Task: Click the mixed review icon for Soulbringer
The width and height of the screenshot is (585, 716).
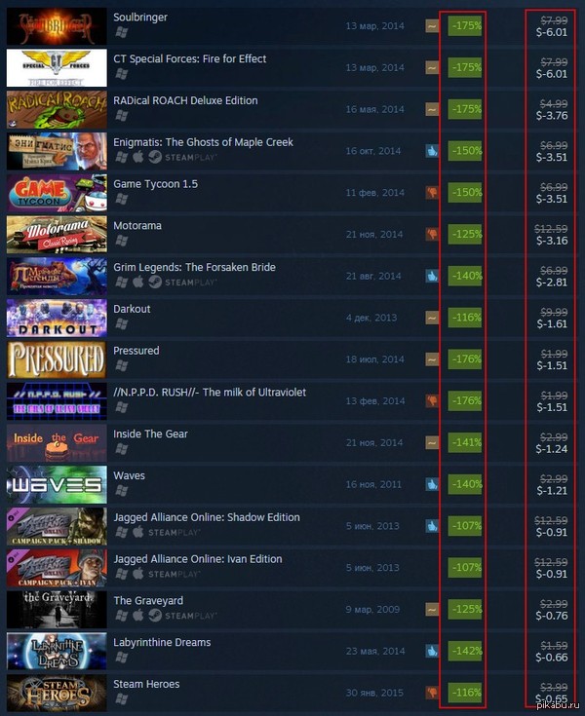Action: pyautogui.click(x=432, y=26)
